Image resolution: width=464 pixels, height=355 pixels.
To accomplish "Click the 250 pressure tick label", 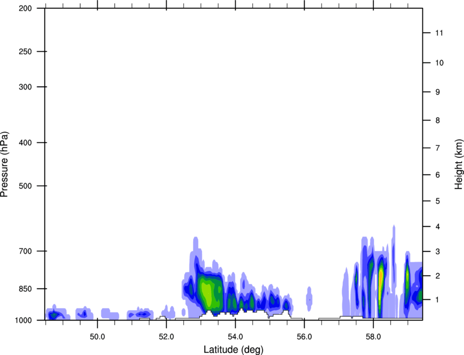I will click(x=25, y=51).
